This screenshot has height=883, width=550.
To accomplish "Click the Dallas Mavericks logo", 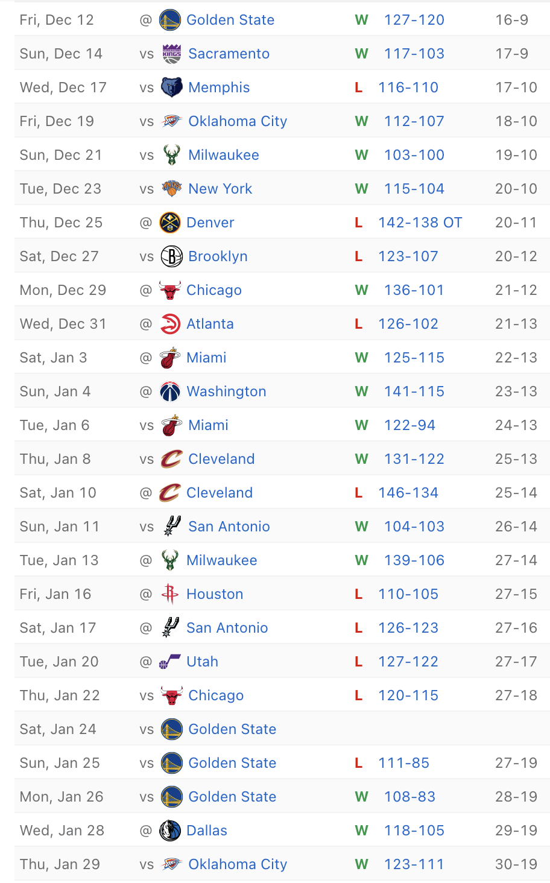I will pyautogui.click(x=170, y=831).
